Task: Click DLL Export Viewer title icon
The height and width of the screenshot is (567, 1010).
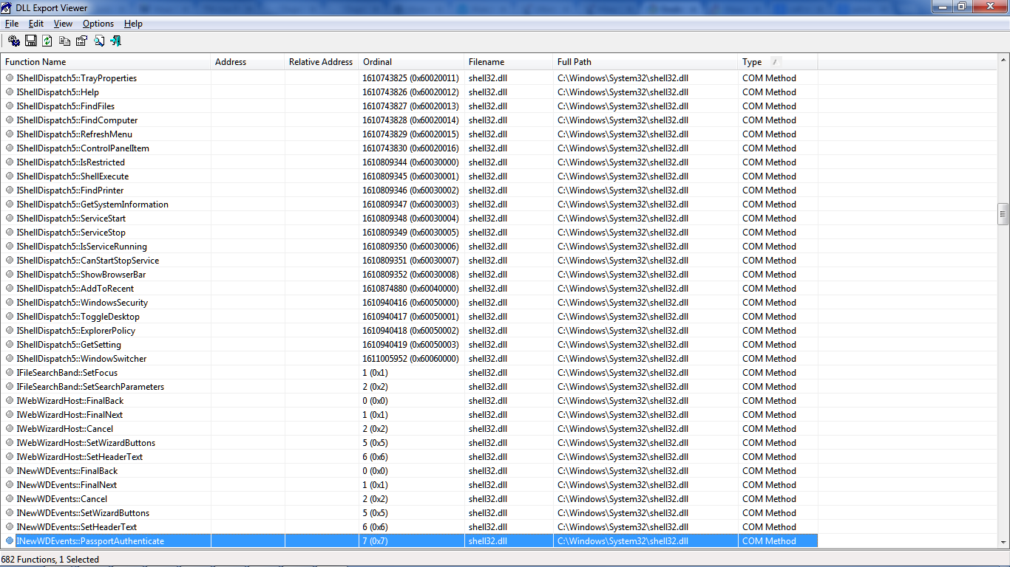Action: [x=7, y=7]
